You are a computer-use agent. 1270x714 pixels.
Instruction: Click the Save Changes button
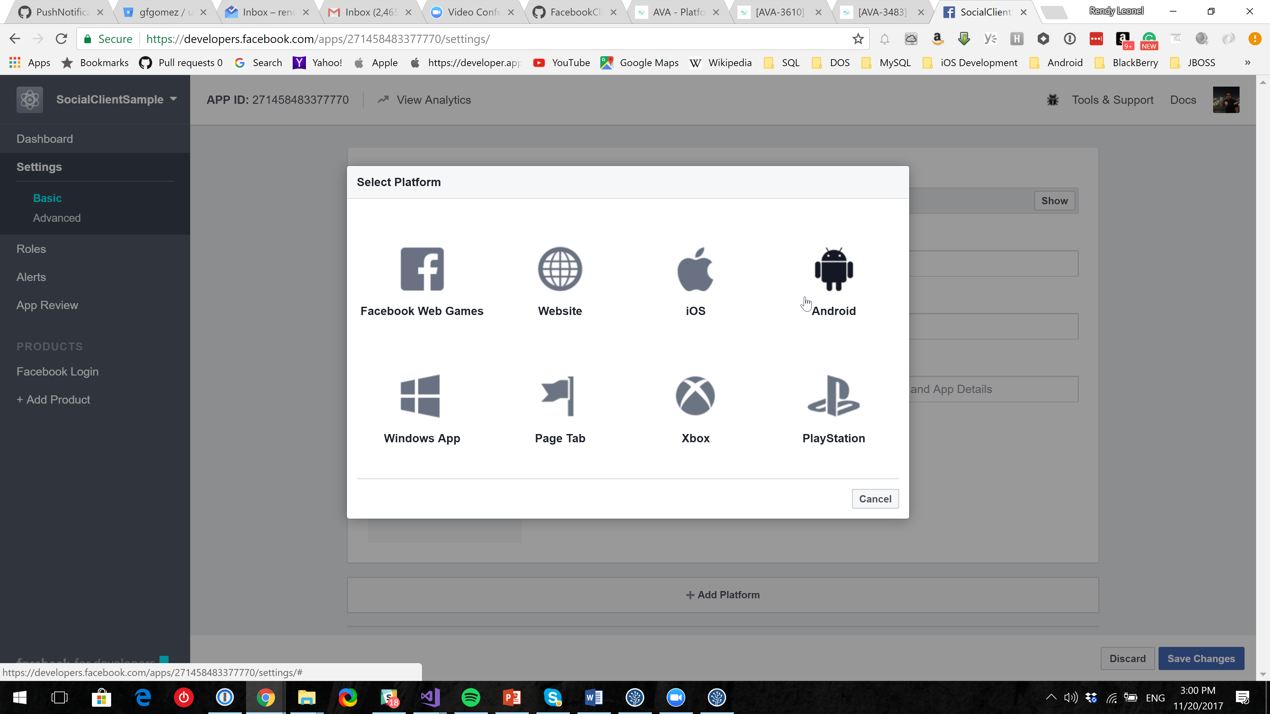(1201, 658)
